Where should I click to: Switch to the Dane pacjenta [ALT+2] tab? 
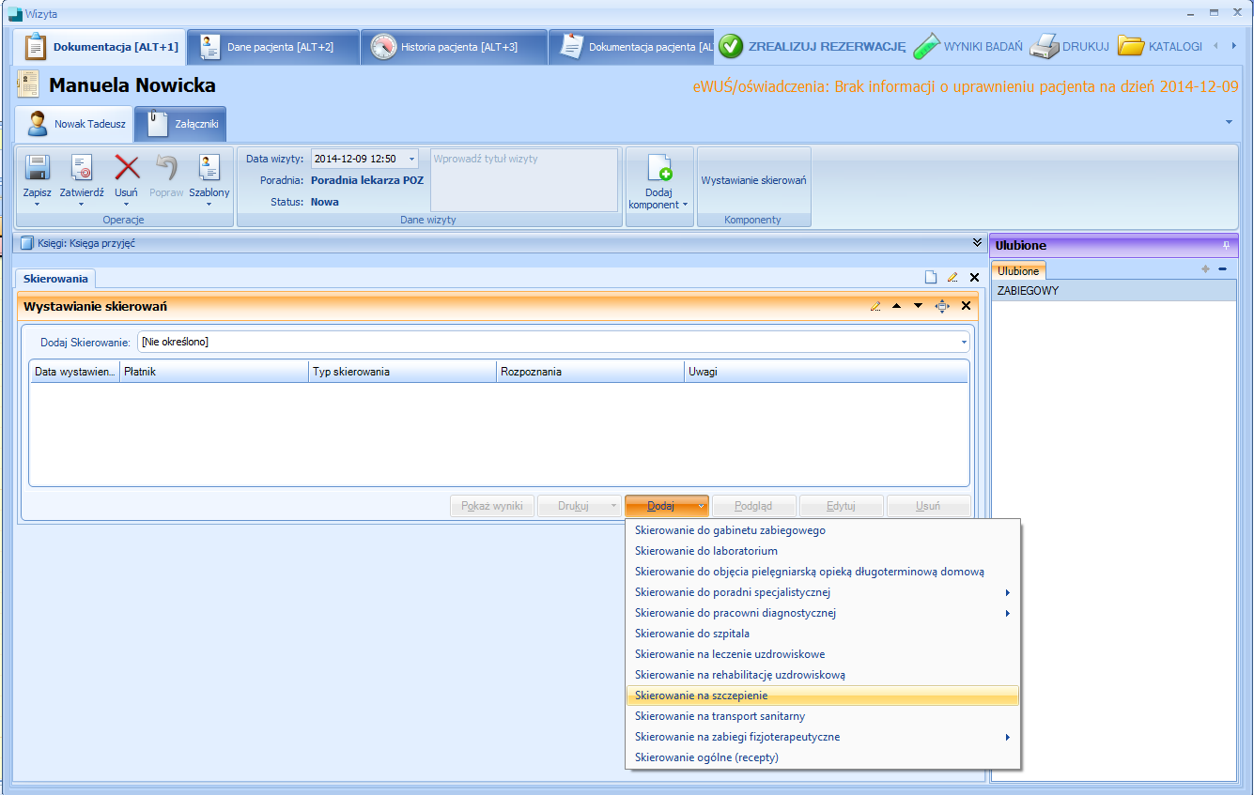273,47
